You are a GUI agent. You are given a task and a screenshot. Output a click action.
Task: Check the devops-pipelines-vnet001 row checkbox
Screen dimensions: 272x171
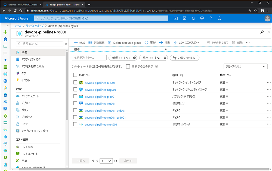(75, 124)
